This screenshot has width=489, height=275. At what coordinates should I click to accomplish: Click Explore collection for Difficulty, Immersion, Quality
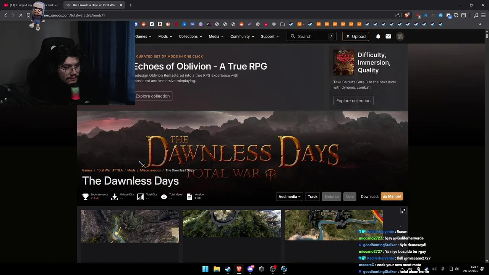click(x=353, y=100)
